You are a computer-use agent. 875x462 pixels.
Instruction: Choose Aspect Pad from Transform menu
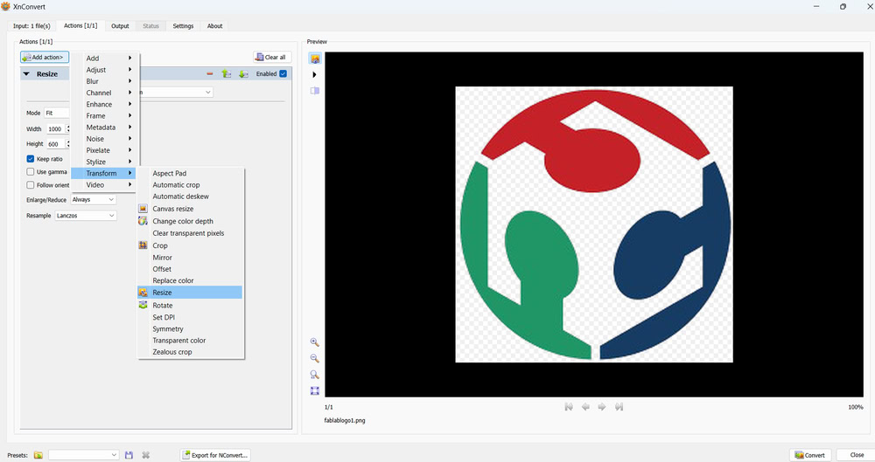[x=190, y=173]
